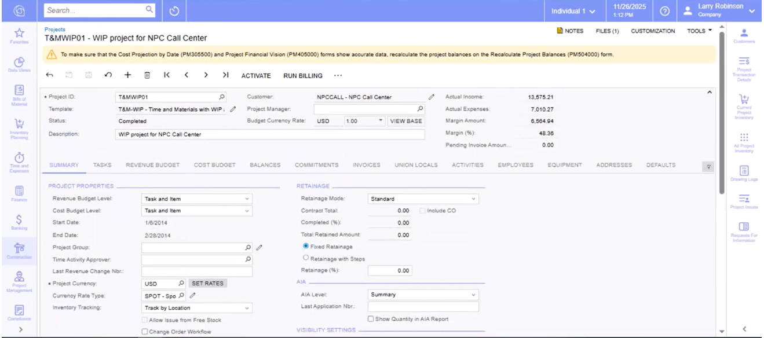This screenshot has height=338, width=764.
Task: Click the Run Billing button
Action: tap(302, 76)
